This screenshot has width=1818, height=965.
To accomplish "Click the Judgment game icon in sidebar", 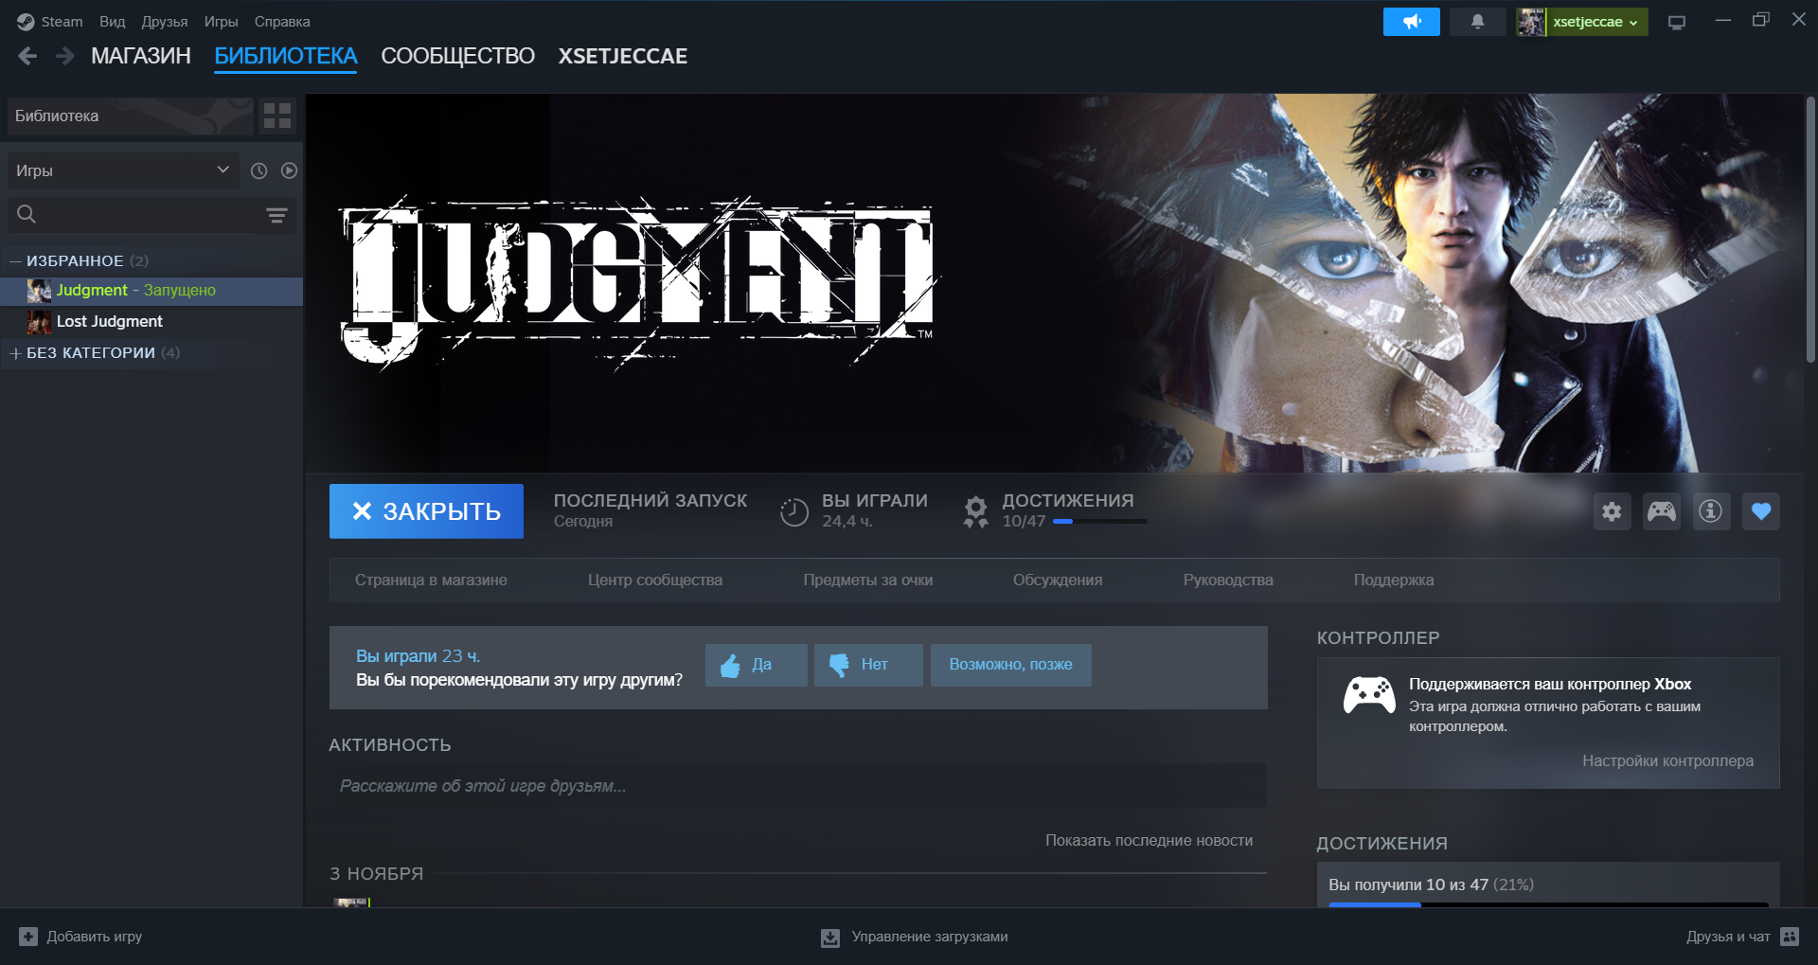I will [39, 291].
